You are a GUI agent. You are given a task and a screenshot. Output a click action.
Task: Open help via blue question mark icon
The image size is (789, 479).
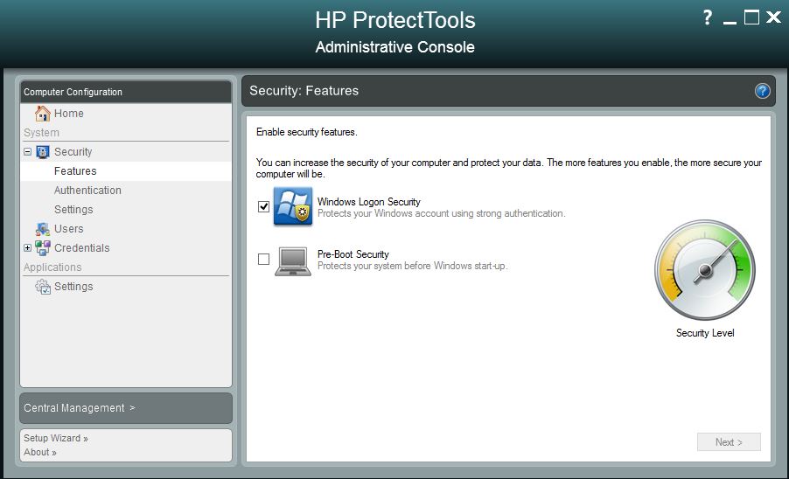pos(763,91)
